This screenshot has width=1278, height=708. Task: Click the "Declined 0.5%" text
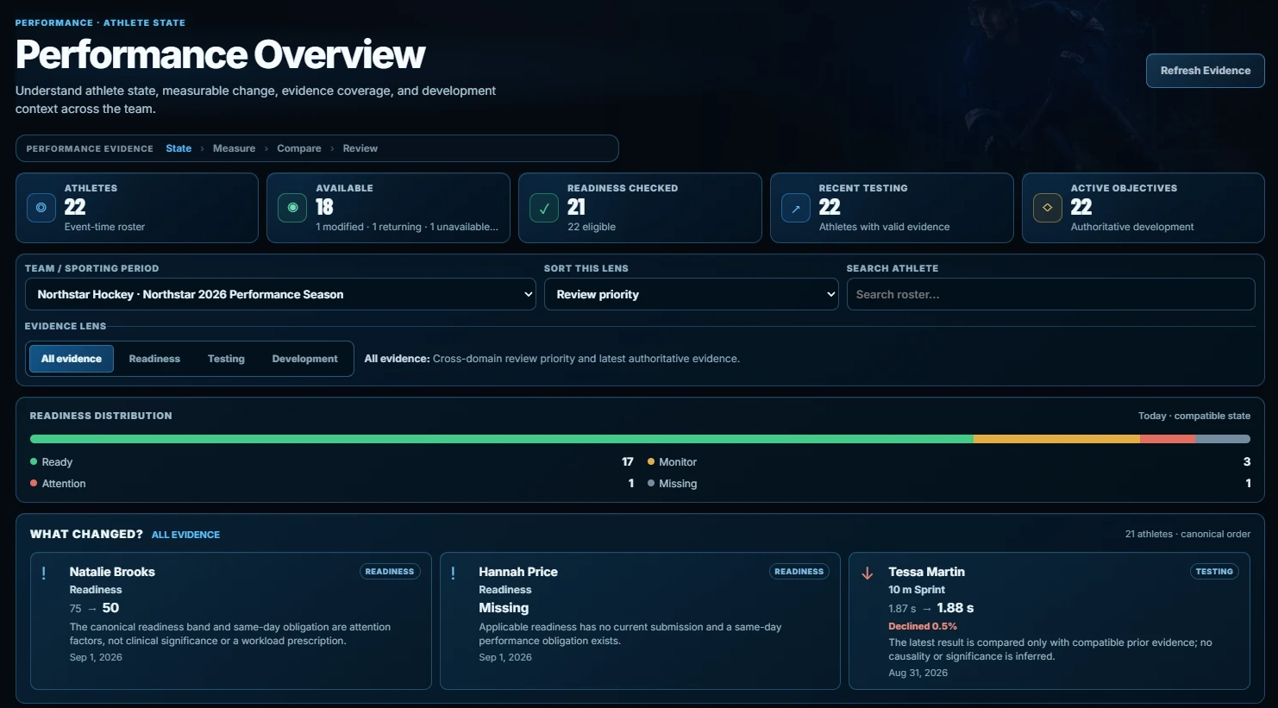point(923,626)
